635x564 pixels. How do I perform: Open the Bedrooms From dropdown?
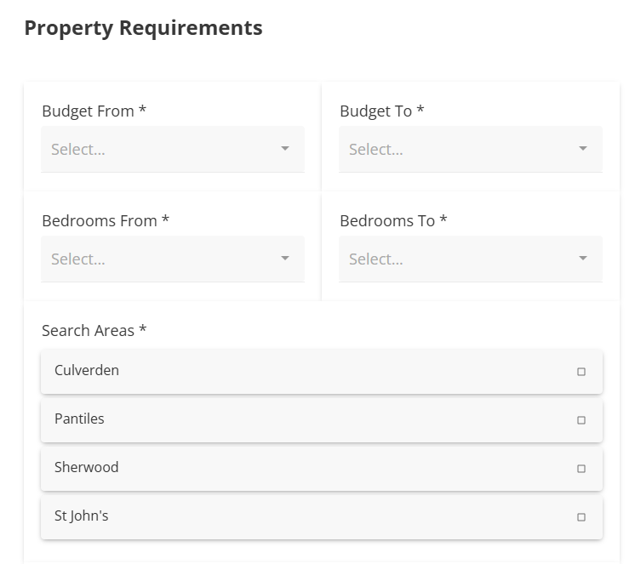(162, 259)
